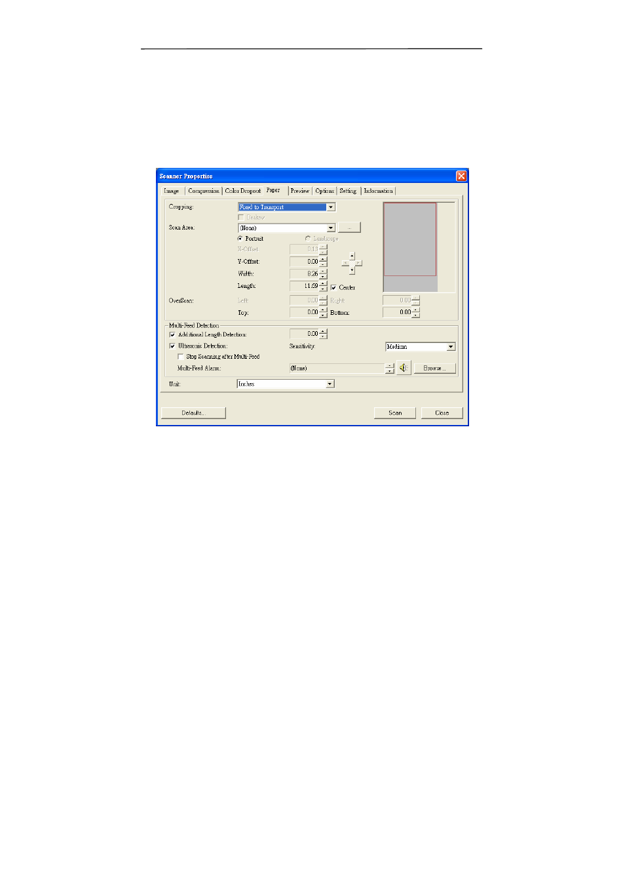Screen dimensions: 625x886
Task: Toggle the Center checkbox
Action: coord(333,287)
